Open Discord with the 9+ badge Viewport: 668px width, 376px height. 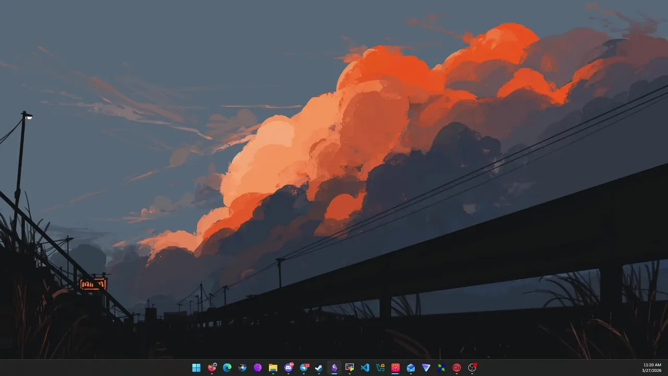[289, 368]
